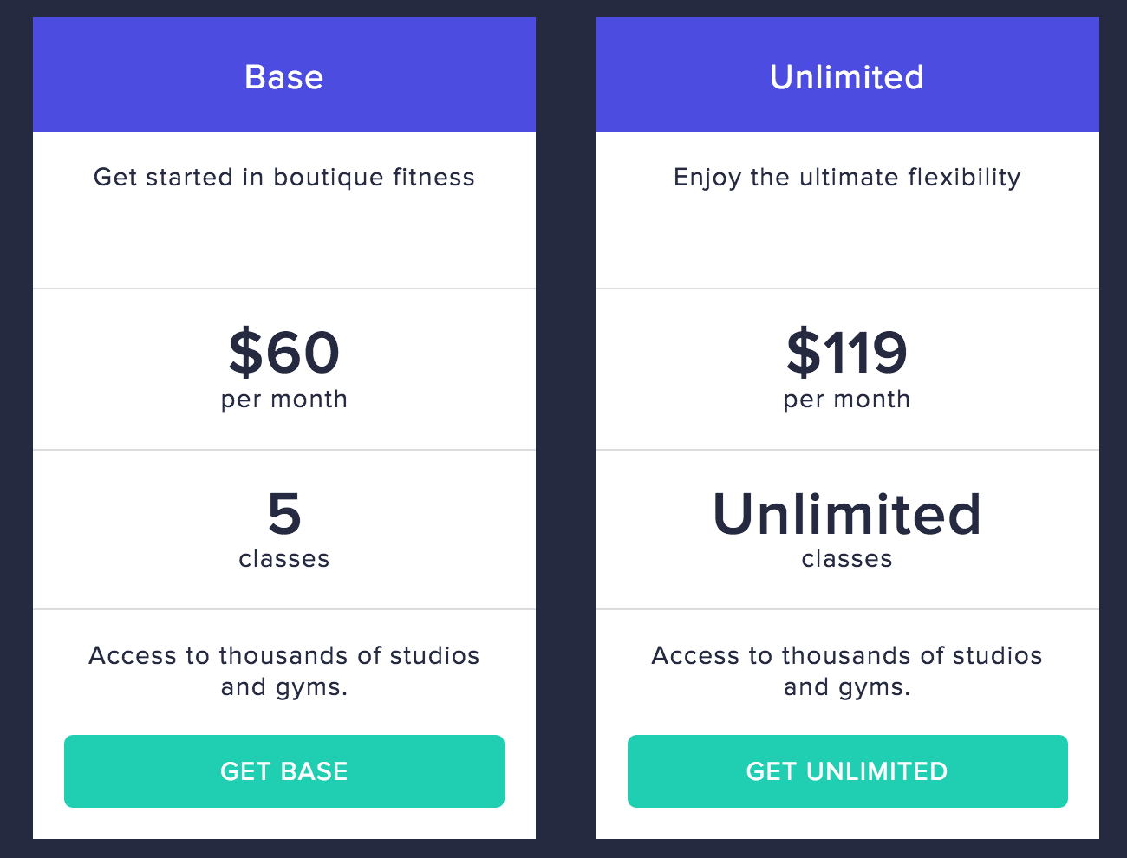
Task: Click the "Get started in boutique fitness" tagline
Action: pos(284,178)
